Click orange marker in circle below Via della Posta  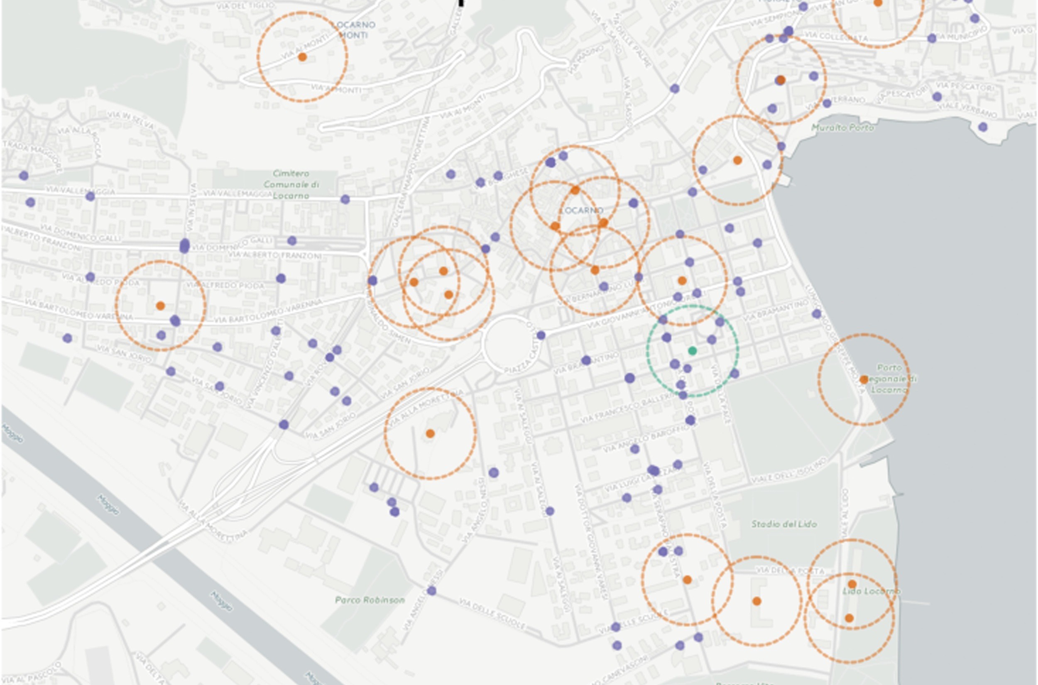(756, 601)
